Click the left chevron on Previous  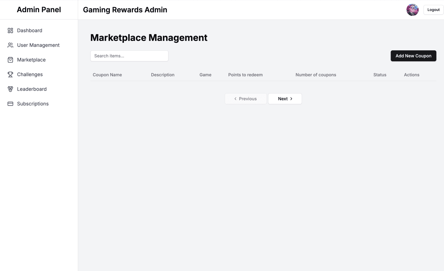click(x=235, y=99)
